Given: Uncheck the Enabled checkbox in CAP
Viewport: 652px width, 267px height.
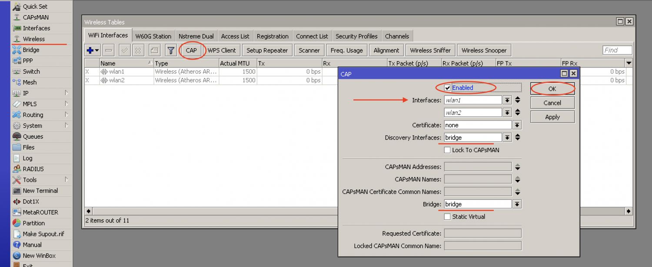Looking at the screenshot, I should (447, 88).
